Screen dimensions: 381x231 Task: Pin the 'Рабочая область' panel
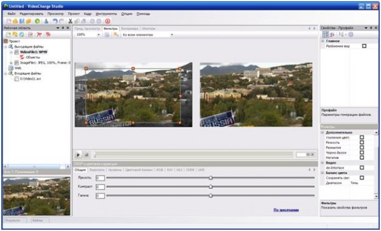point(63,28)
